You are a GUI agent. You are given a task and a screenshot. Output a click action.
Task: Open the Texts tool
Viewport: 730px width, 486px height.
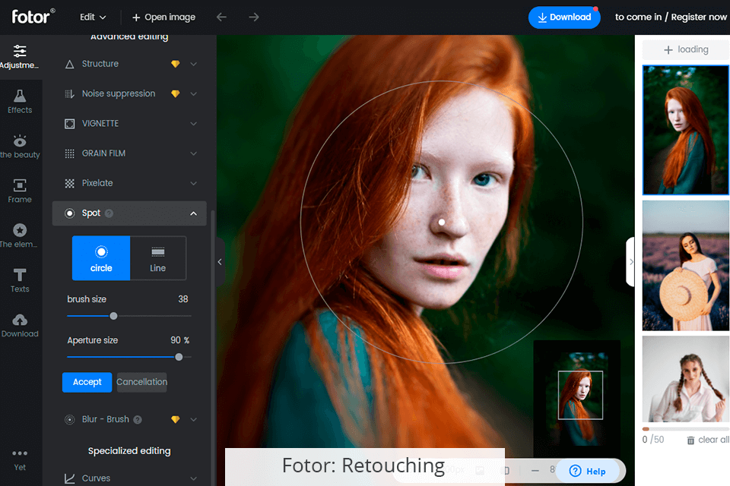tap(20, 279)
